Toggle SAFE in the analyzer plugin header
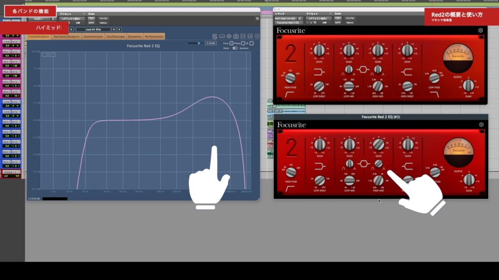The height and width of the screenshot is (280, 499). pos(91,23)
